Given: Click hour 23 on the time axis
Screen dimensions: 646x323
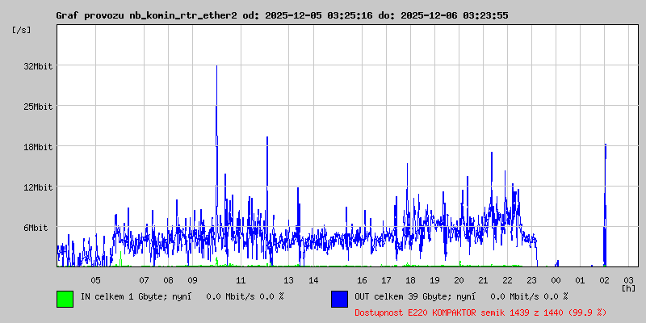Looking at the screenshot, I should coord(531,279).
